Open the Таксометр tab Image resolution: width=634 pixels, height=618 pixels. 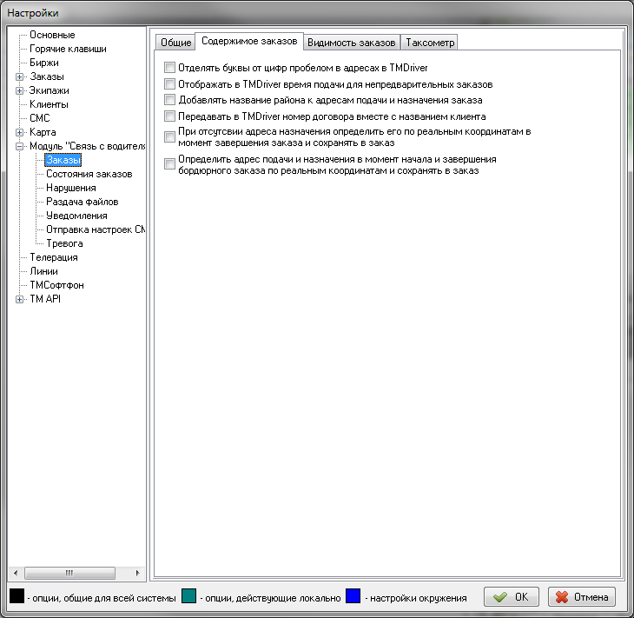click(430, 43)
